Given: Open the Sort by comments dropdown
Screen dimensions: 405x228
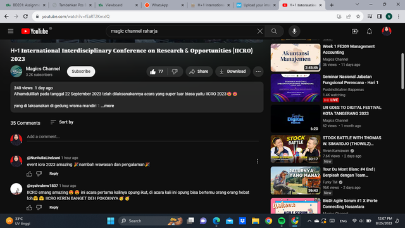Looking at the screenshot, I should pyautogui.click(x=62, y=122).
